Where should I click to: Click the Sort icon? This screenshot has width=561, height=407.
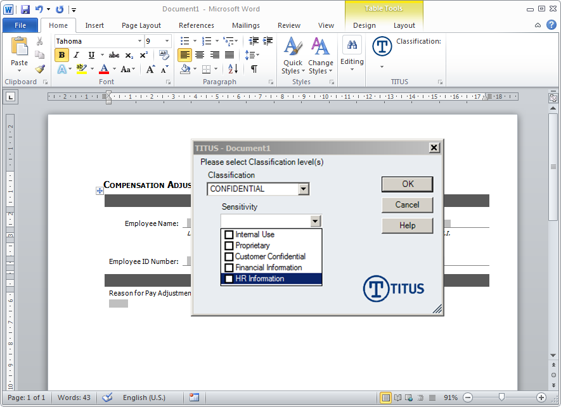coord(233,69)
